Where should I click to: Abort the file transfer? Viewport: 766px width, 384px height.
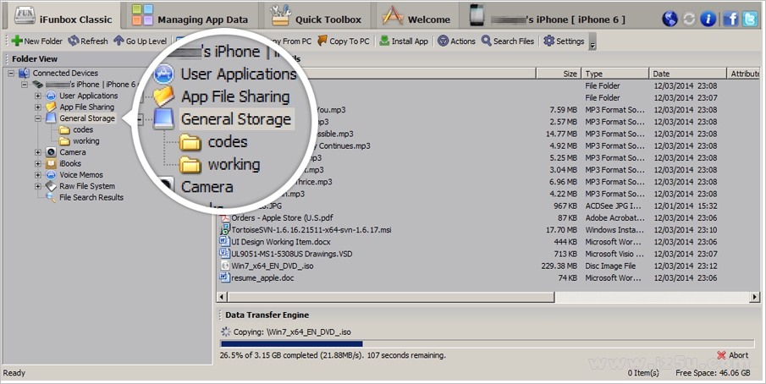733,355
